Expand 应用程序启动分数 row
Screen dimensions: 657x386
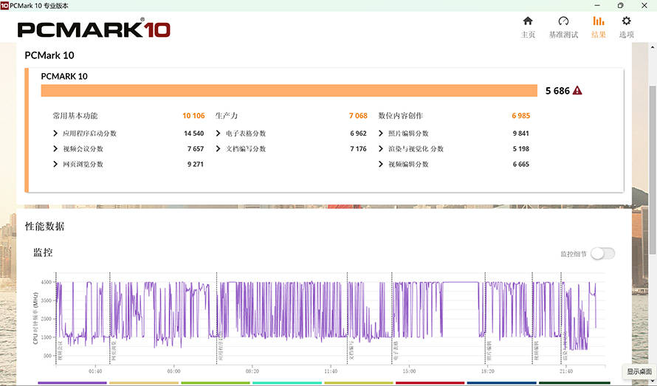(x=55, y=134)
